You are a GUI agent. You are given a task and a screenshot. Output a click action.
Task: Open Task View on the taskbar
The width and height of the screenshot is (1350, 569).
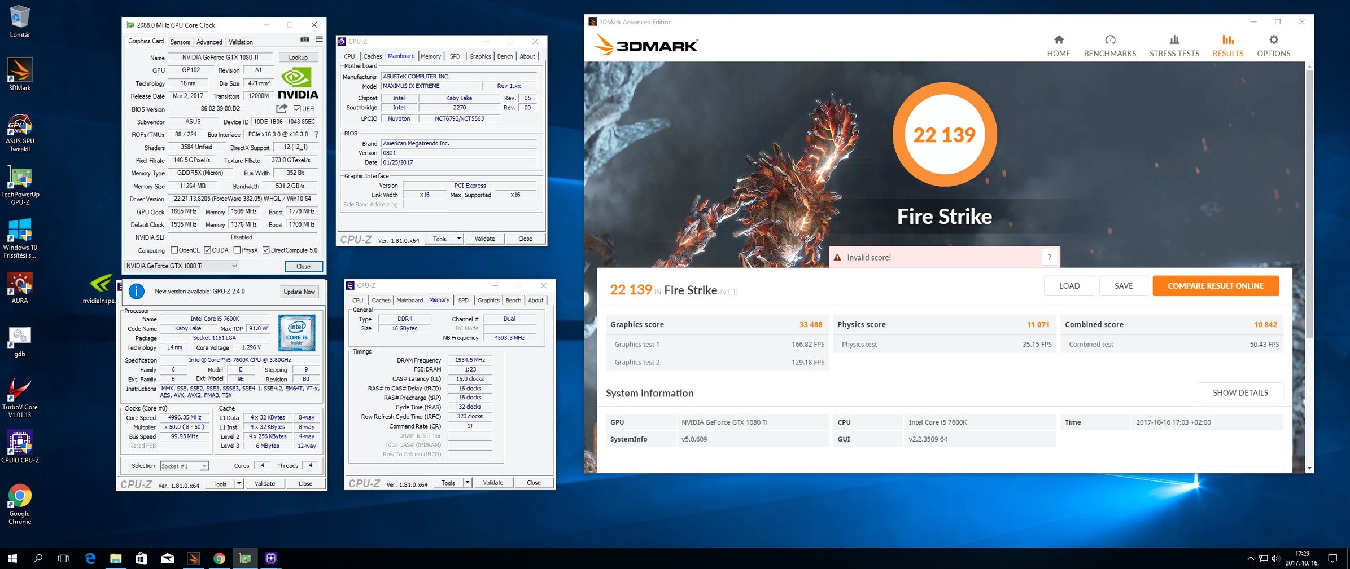[x=63, y=558]
